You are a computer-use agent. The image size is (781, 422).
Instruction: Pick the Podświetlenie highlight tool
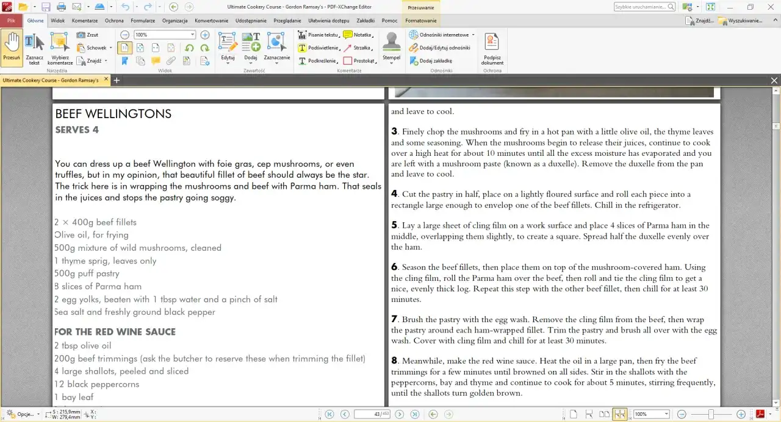click(x=318, y=47)
